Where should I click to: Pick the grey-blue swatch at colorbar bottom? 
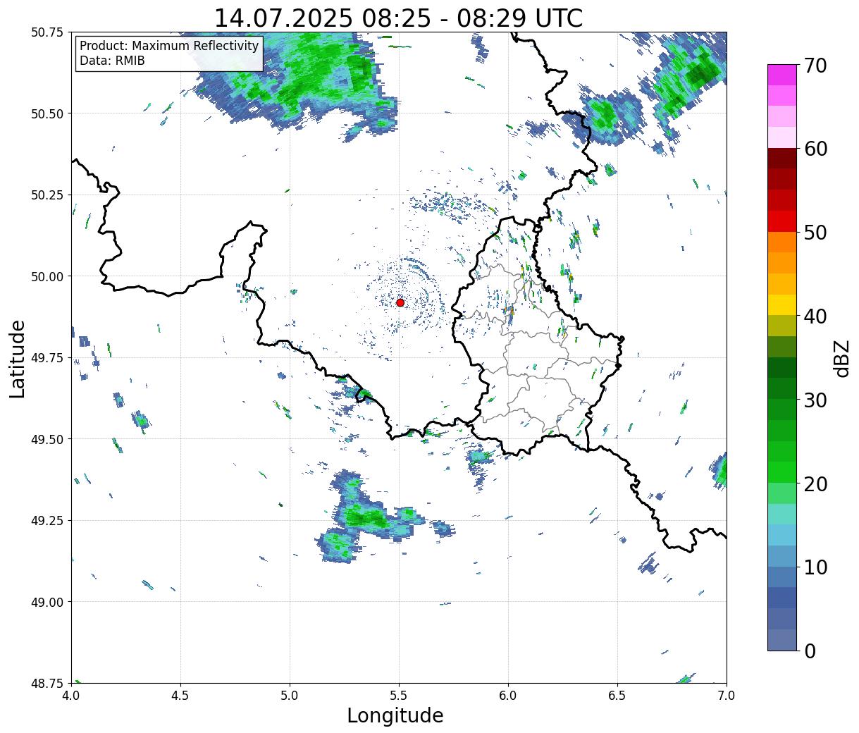click(781, 640)
